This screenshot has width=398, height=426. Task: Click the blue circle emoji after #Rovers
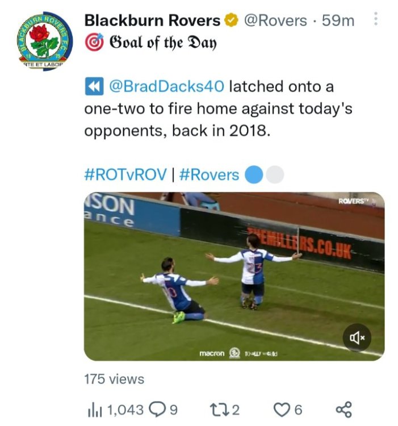(x=254, y=175)
